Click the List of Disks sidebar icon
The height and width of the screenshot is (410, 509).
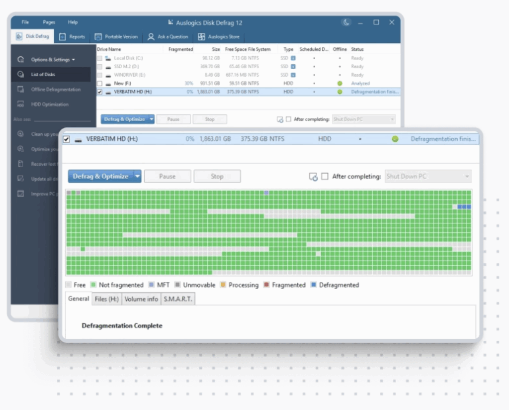click(x=20, y=75)
